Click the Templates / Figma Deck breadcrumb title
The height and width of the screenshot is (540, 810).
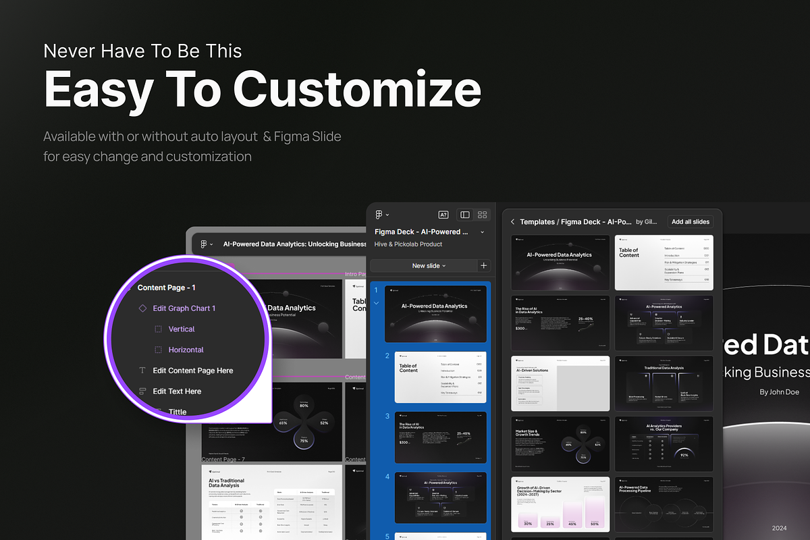coord(576,221)
